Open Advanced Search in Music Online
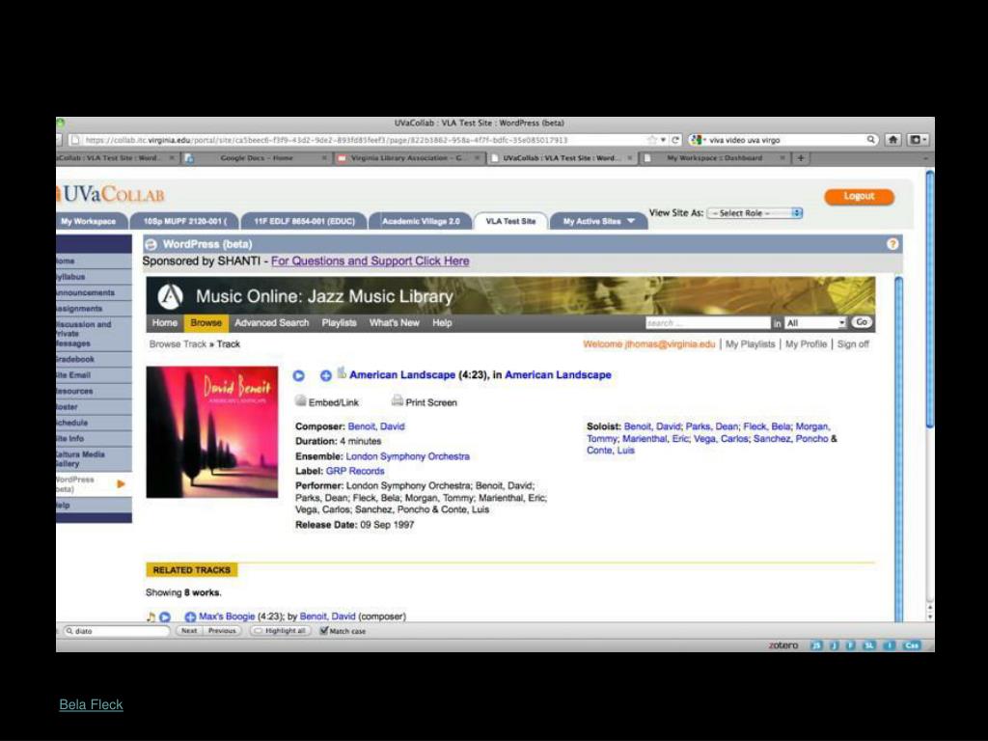988x741 pixels. pos(271,322)
